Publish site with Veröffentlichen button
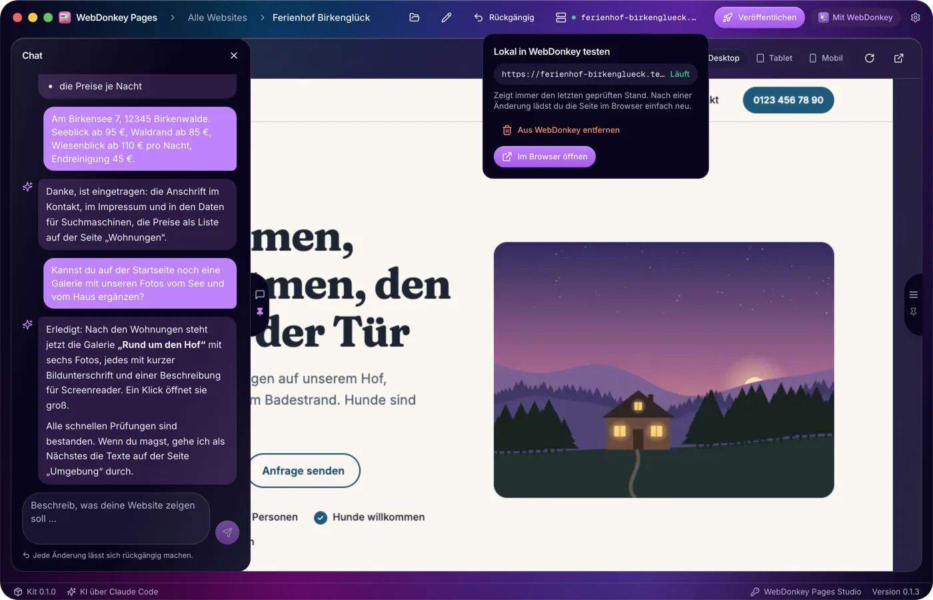Screen dimensions: 933x600 tap(760, 17)
